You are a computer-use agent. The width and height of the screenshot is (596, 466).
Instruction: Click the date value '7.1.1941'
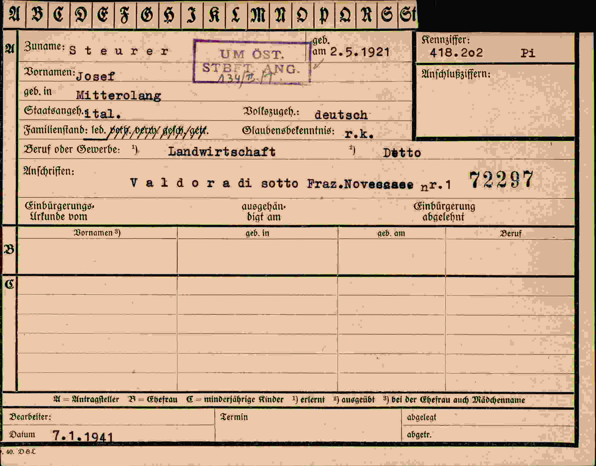pos(83,436)
